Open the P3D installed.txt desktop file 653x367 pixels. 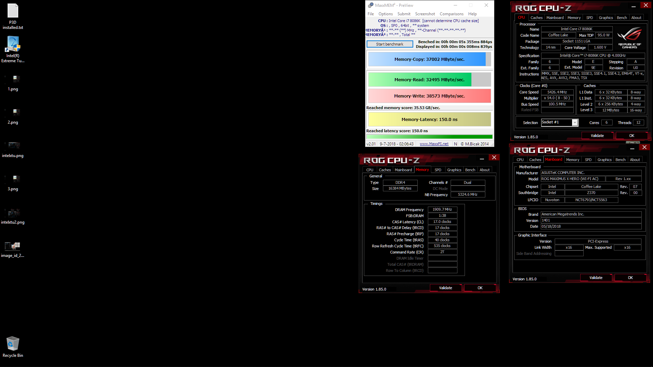tap(13, 16)
